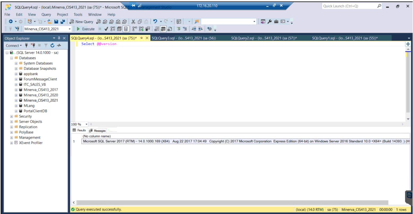Collapse the Databases folder
This screenshot has height=214, width=413.
[x=12, y=58]
